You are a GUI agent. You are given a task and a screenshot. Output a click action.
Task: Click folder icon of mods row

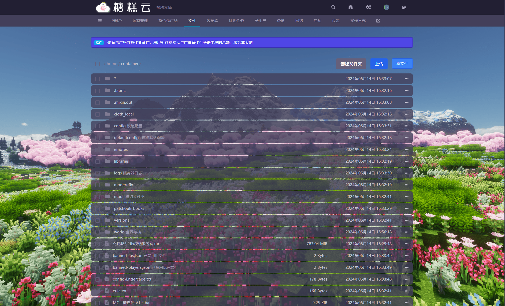[107, 197]
